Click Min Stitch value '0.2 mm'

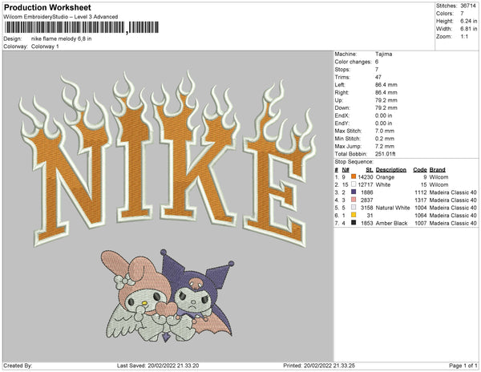click(x=384, y=139)
